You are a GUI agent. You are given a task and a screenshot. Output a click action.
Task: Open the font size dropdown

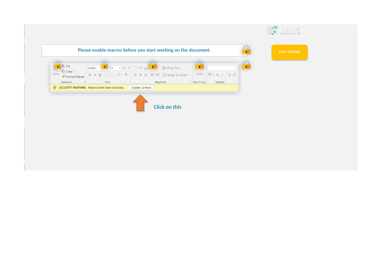pos(119,68)
